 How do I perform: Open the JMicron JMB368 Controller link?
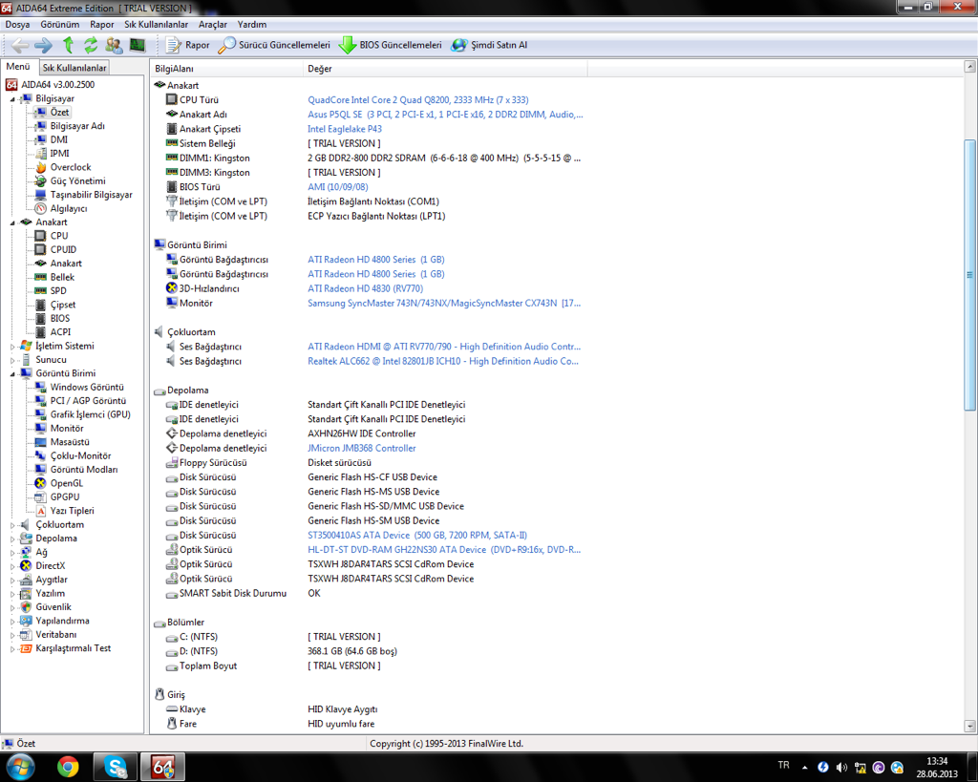pyautogui.click(x=362, y=448)
